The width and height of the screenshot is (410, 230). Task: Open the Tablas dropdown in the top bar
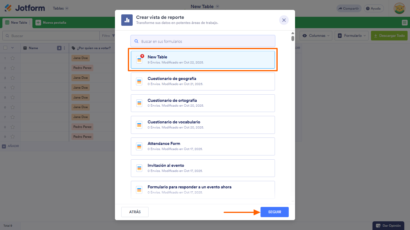pyautogui.click(x=60, y=8)
